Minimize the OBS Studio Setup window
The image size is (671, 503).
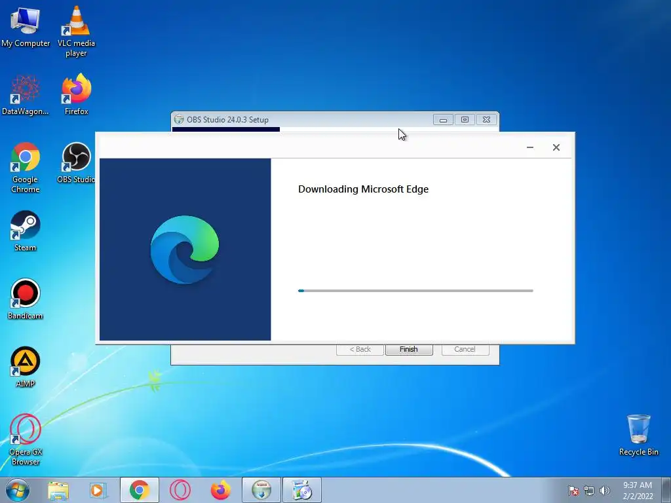[x=443, y=120]
